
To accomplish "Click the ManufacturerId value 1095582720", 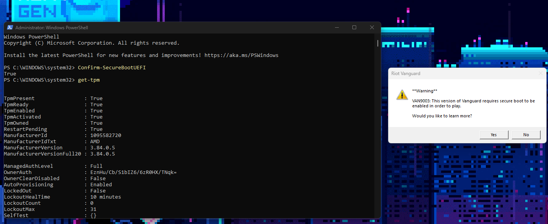I will [106, 135].
